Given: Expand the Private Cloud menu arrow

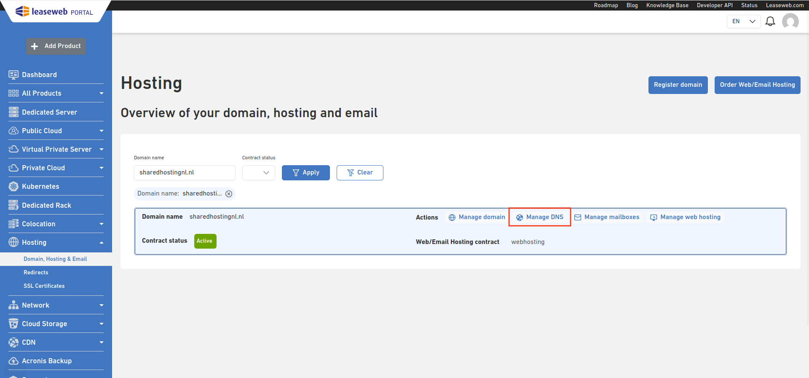Looking at the screenshot, I should pyautogui.click(x=102, y=168).
